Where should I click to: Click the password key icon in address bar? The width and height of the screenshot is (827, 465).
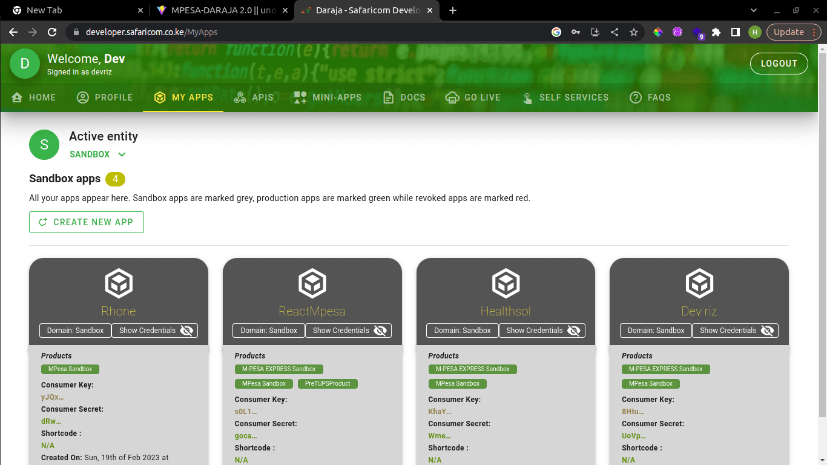[576, 32]
